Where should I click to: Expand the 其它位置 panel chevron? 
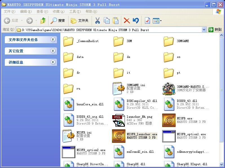click(x=53, y=51)
